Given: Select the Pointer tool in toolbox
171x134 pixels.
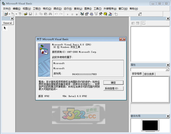Looking at the screenshot, I should click(5, 28).
